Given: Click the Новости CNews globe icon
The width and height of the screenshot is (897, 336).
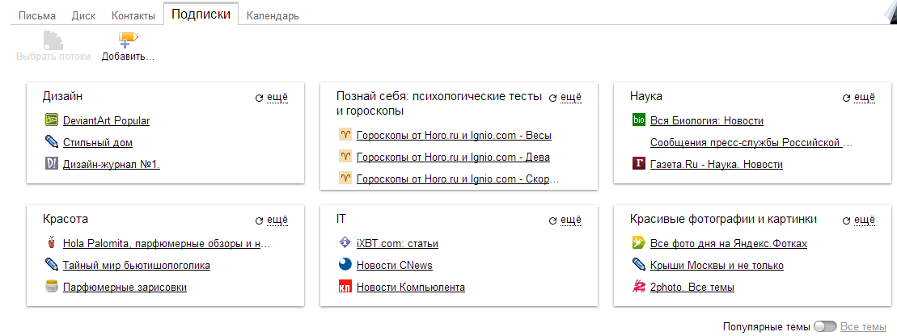Looking at the screenshot, I should [345, 265].
